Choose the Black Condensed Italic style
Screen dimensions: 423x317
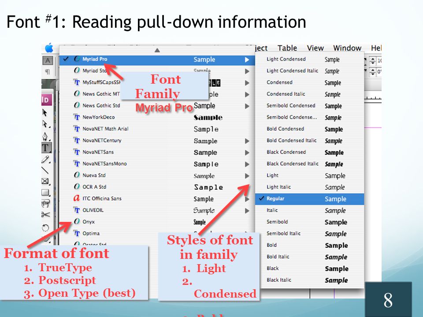[309, 164]
